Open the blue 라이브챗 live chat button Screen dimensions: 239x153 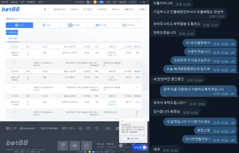(139, 147)
